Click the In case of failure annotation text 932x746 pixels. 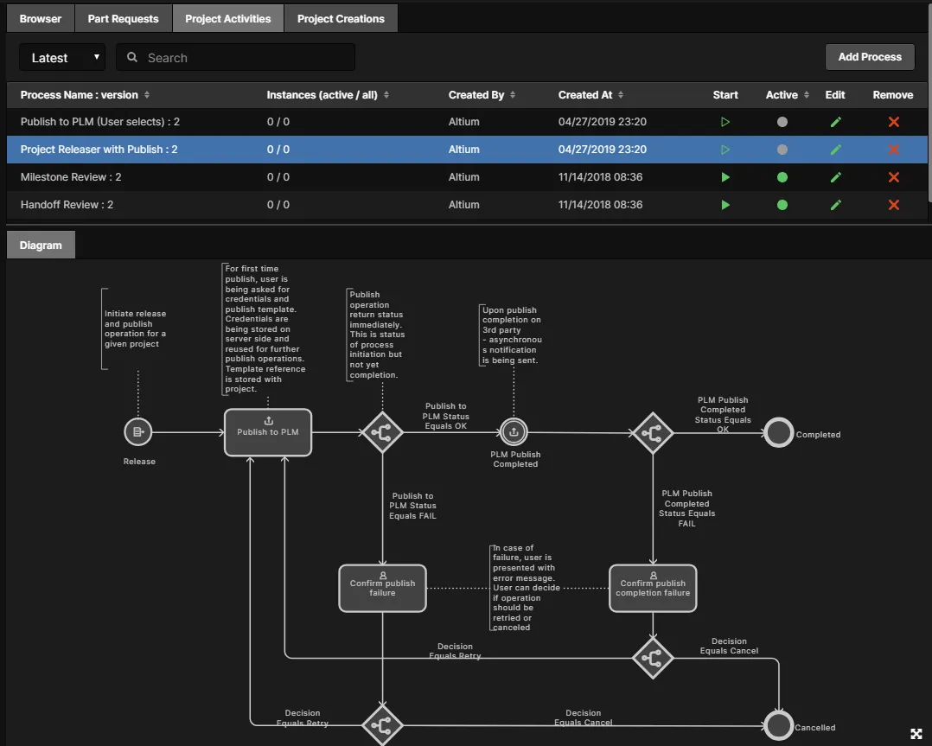pyautogui.click(x=526, y=588)
